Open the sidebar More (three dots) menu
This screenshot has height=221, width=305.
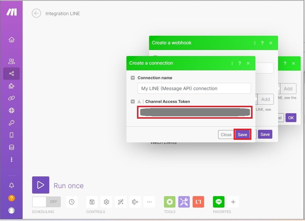click(11, 160)
